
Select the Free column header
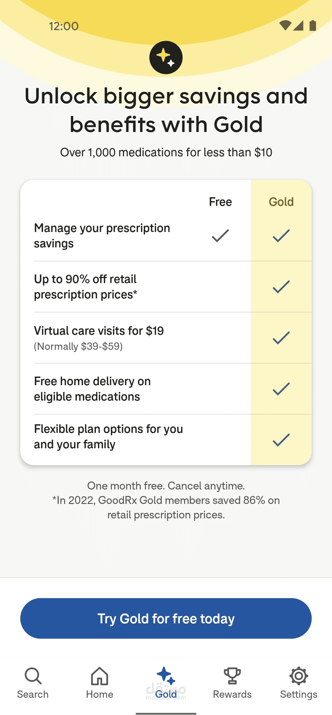coord(220,202)
